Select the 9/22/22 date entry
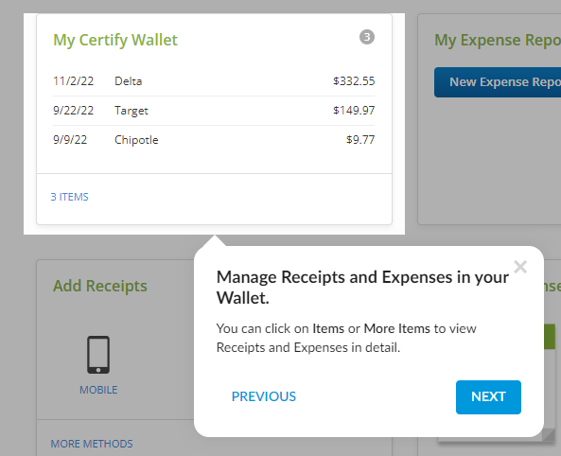 (74, 111)
